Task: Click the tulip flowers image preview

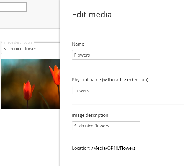Action: [x=30, y=84]
